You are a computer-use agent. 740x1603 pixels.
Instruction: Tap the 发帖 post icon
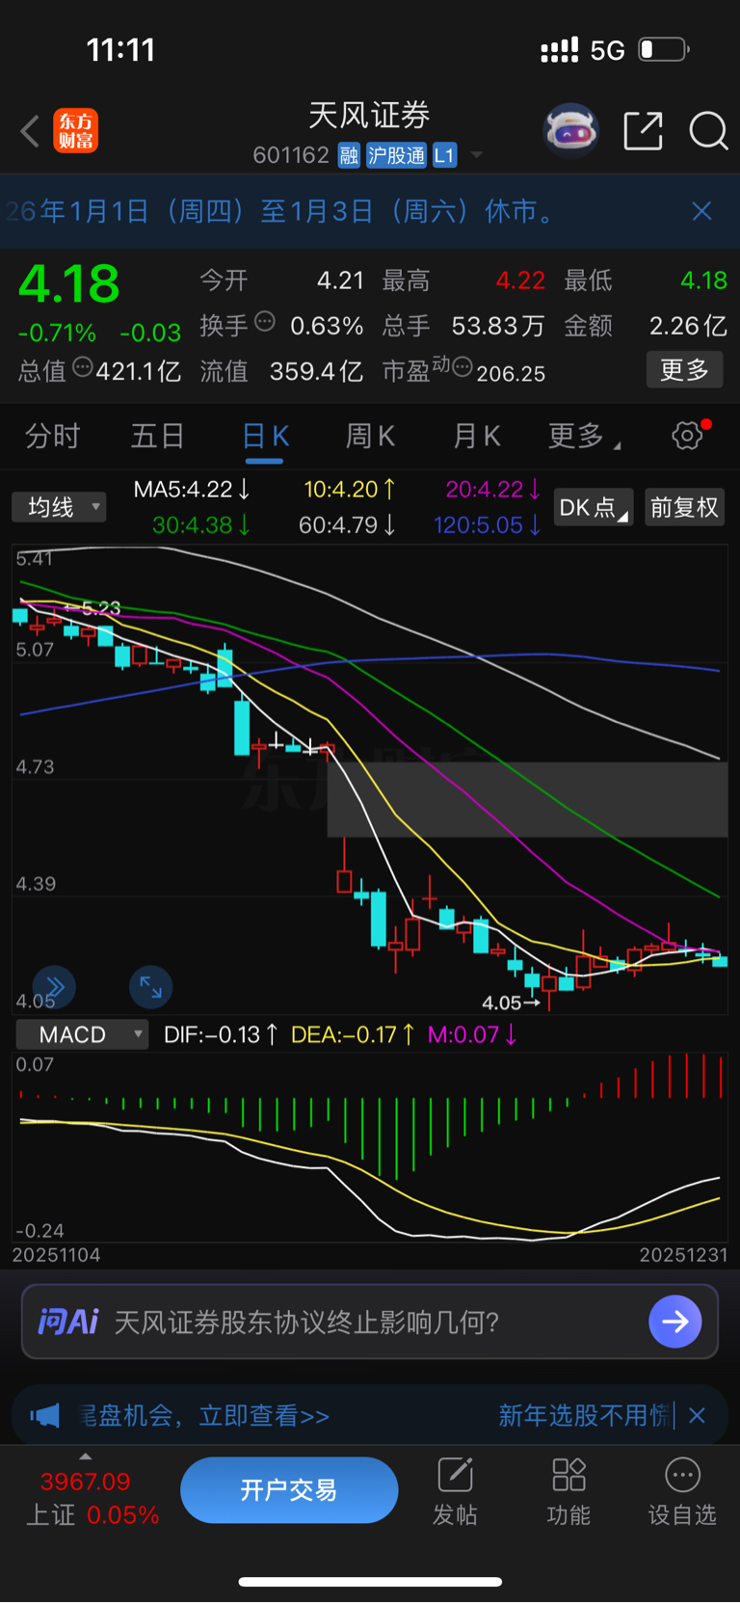[x=455, y=1492]
